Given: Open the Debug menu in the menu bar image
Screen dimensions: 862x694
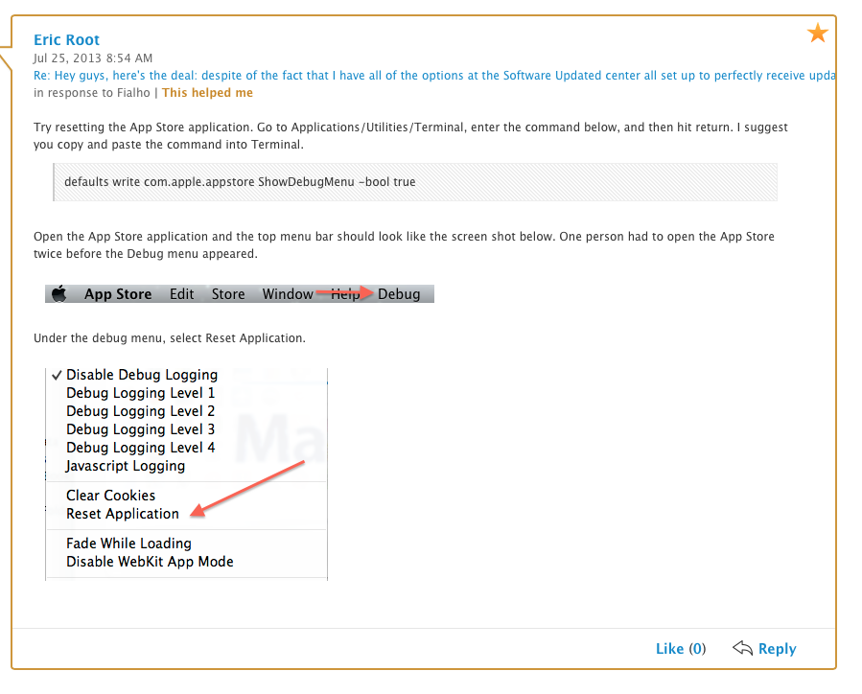Looking at the screenshot, I should click(x=399, y=294).
